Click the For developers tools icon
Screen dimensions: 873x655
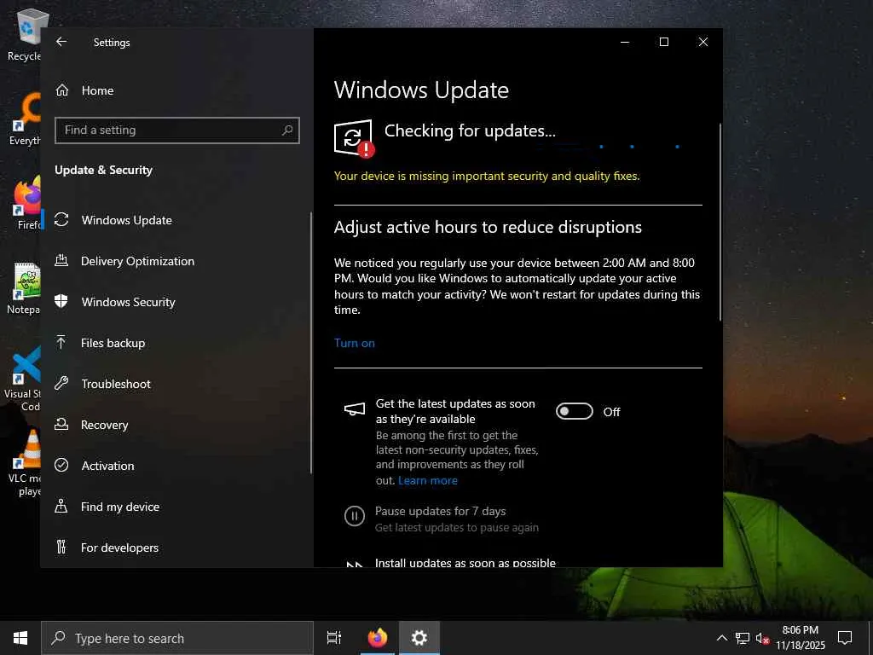[x=61, y=547]
